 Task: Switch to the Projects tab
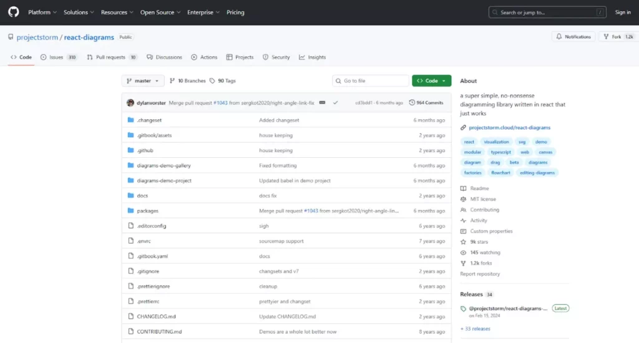240,57
